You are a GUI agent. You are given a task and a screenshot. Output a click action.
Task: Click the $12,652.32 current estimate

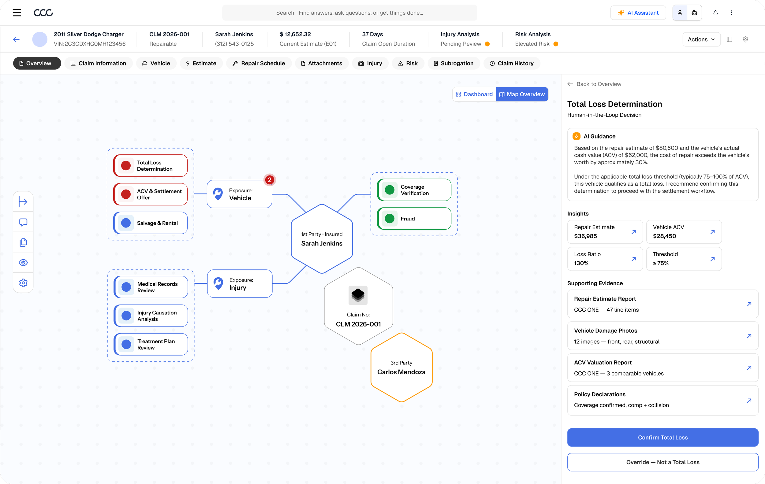click(x=295, y=34)
